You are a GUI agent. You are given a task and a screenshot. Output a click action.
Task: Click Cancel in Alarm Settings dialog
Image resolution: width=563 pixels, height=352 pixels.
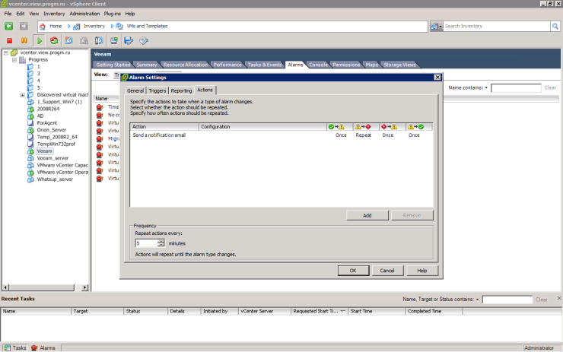(387, 271)
